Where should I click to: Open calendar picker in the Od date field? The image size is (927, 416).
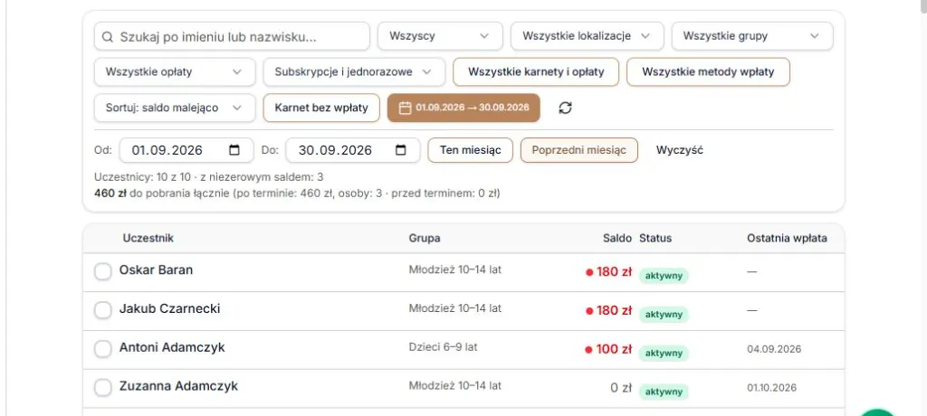(x=234, y=150)
